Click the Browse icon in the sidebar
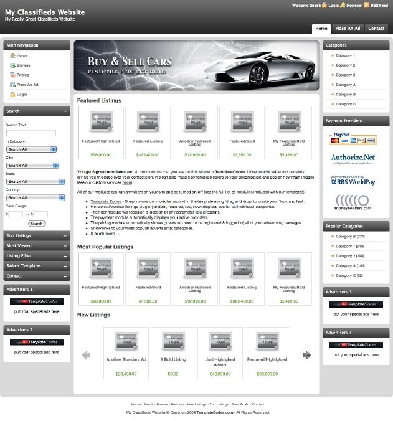 pyautogui.click(x=12, y=65)
